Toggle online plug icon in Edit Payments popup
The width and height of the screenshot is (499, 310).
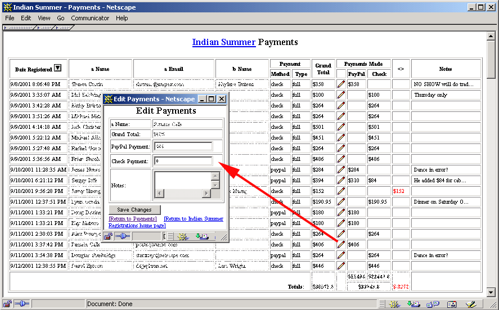coord(122,236)
